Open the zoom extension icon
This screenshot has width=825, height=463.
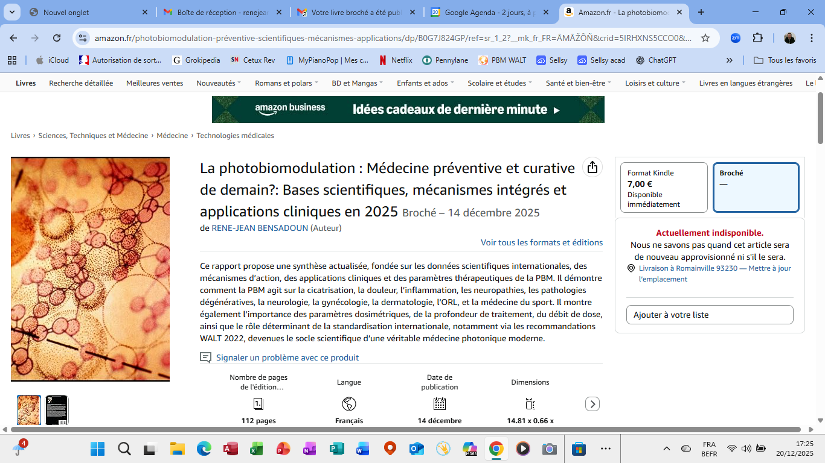pos(735,38)
